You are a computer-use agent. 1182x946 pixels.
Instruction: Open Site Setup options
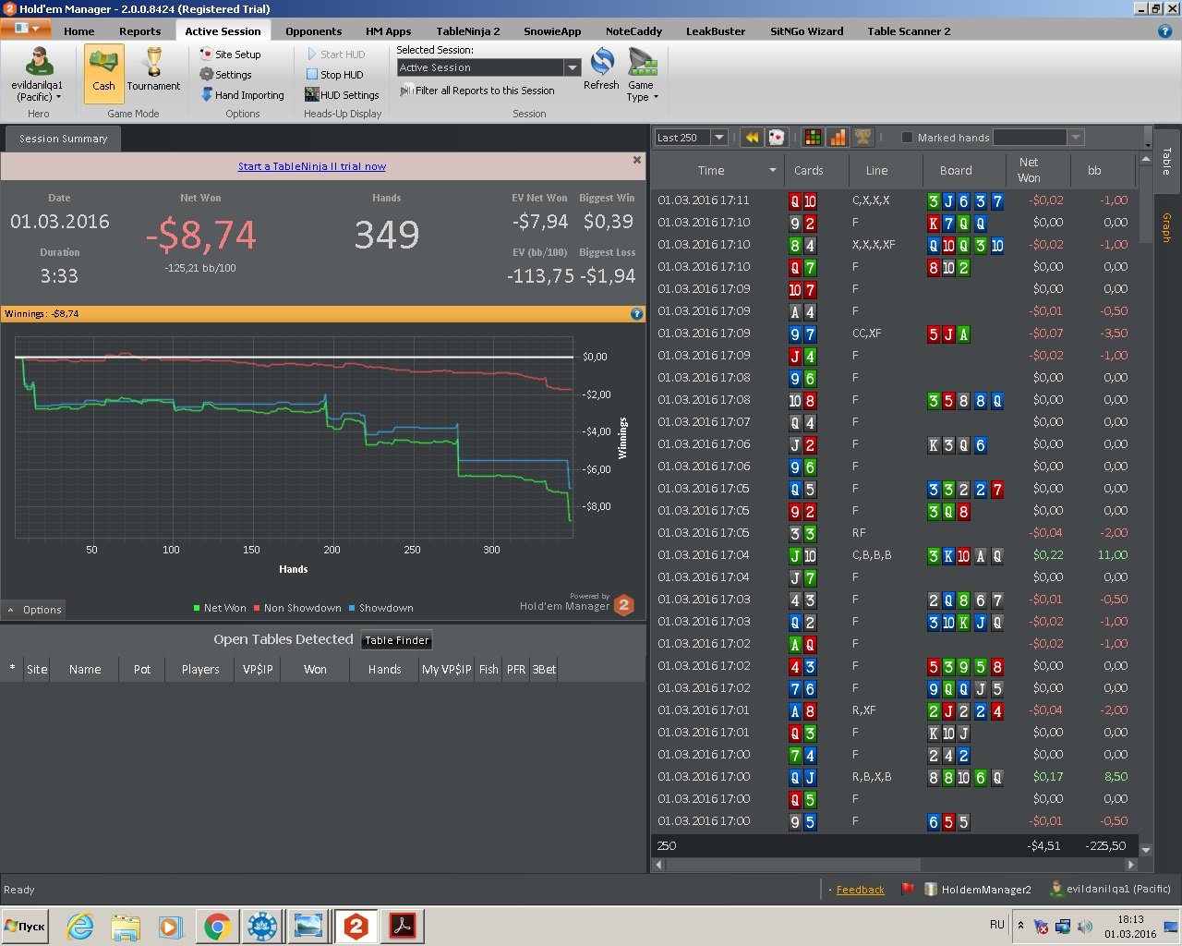point(230,55)
